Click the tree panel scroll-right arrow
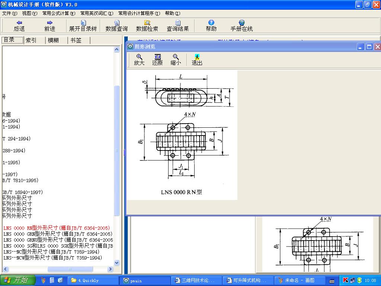 [110, 269]
